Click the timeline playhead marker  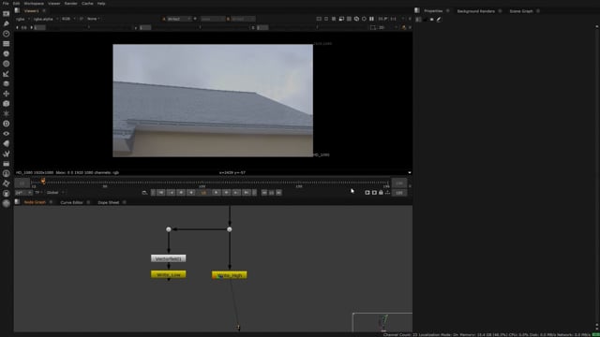[x=43, y=181]
